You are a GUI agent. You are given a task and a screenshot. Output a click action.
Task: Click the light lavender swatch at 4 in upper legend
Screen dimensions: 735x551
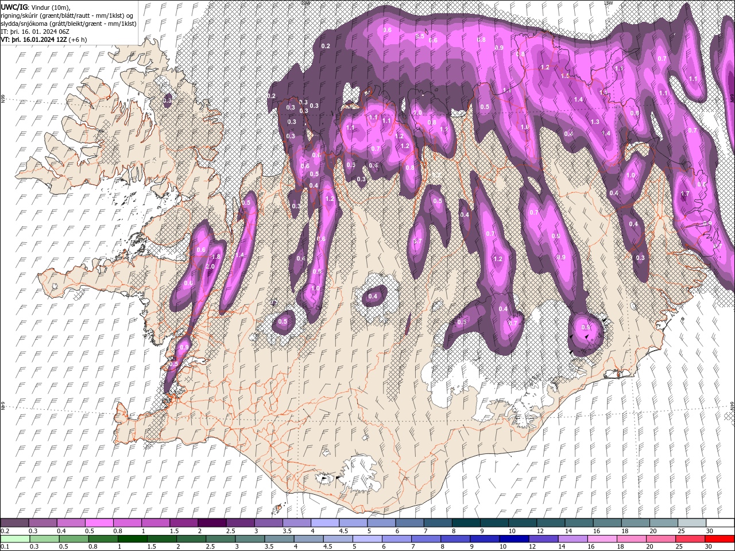(325, 522)
